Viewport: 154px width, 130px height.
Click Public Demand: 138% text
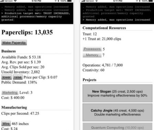tap(19, 82)
